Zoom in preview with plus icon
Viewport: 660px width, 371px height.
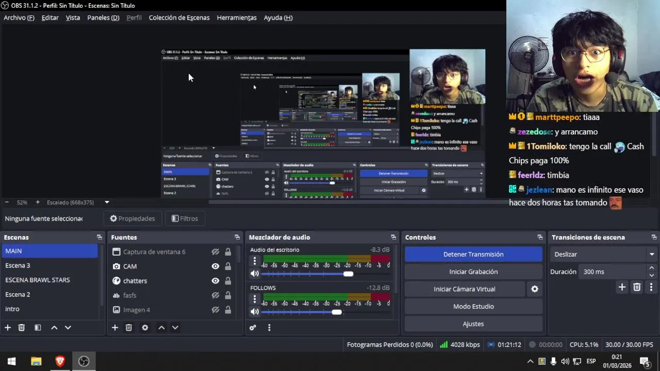click(x=37, y=203)
